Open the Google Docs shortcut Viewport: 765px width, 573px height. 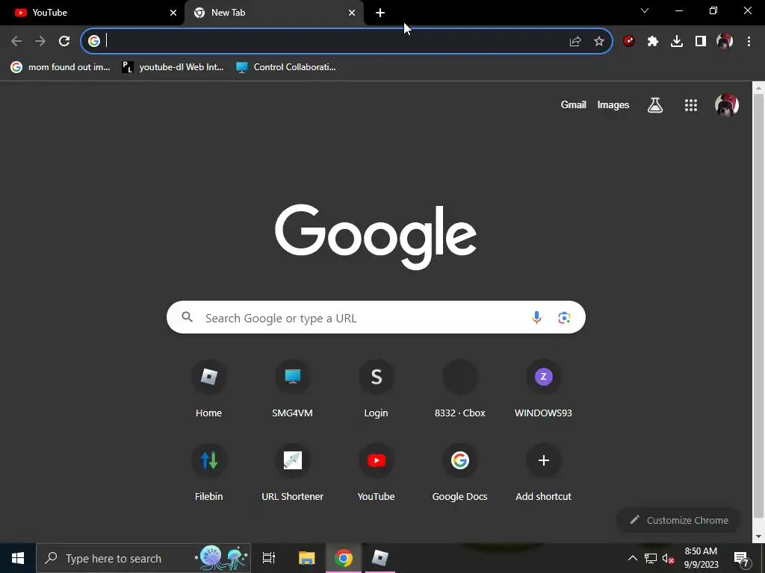pyautogui.click(x=459, y=472)
